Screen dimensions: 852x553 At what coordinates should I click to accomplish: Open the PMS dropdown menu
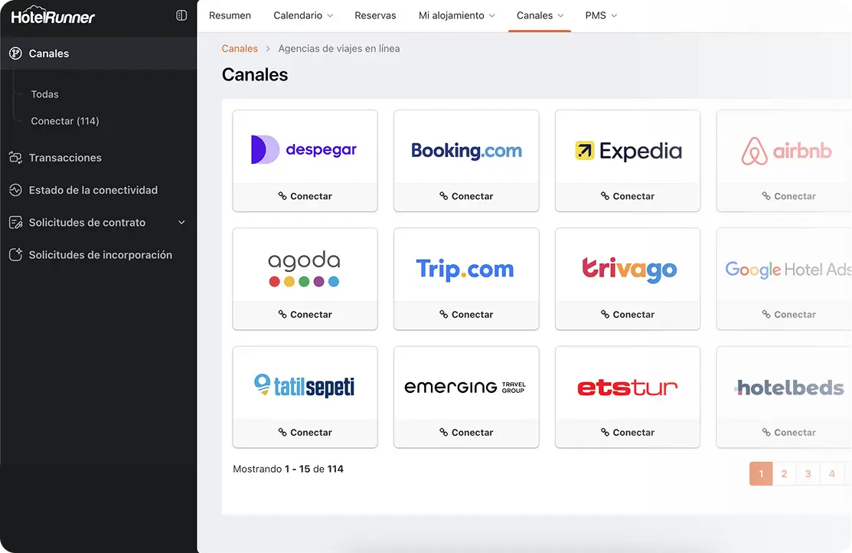click(x=601, y=15)
